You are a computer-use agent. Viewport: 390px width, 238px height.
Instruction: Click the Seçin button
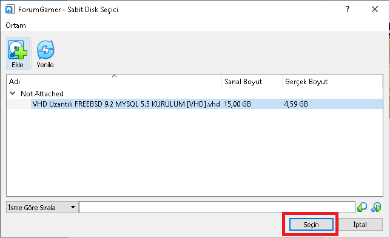click(x=311, y=225)
